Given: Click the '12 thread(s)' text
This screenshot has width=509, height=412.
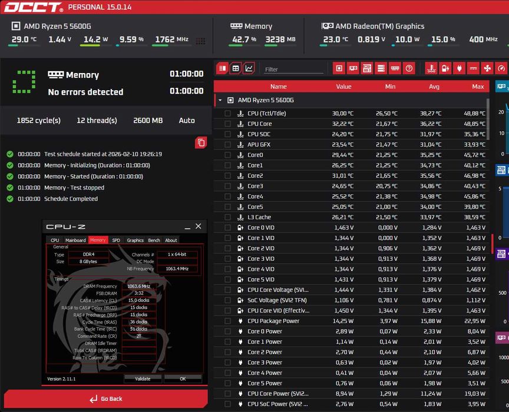Looking at the screenshot, I should [97, 120].
